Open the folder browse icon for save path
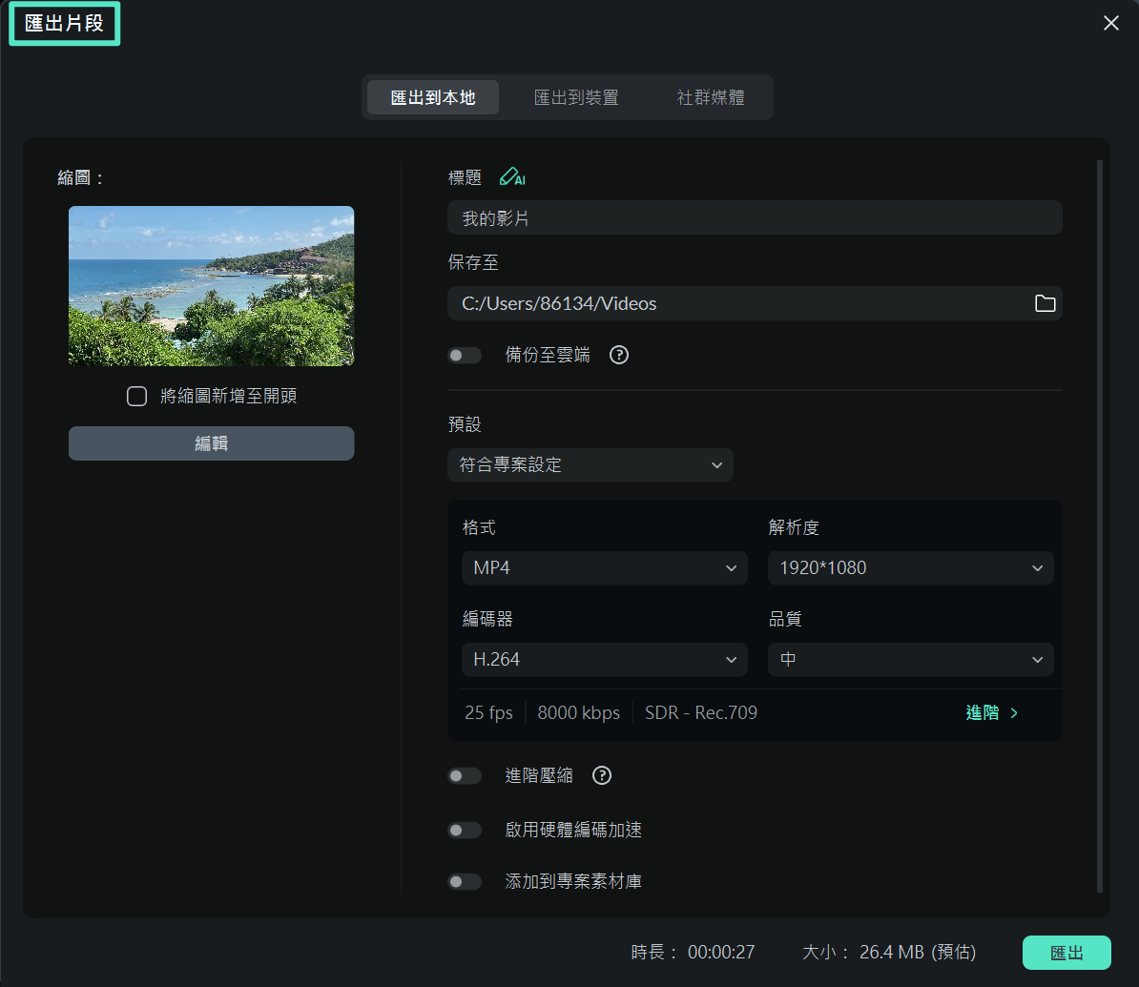This screenshot has height=987, width=1139. tap(1045, 303)
